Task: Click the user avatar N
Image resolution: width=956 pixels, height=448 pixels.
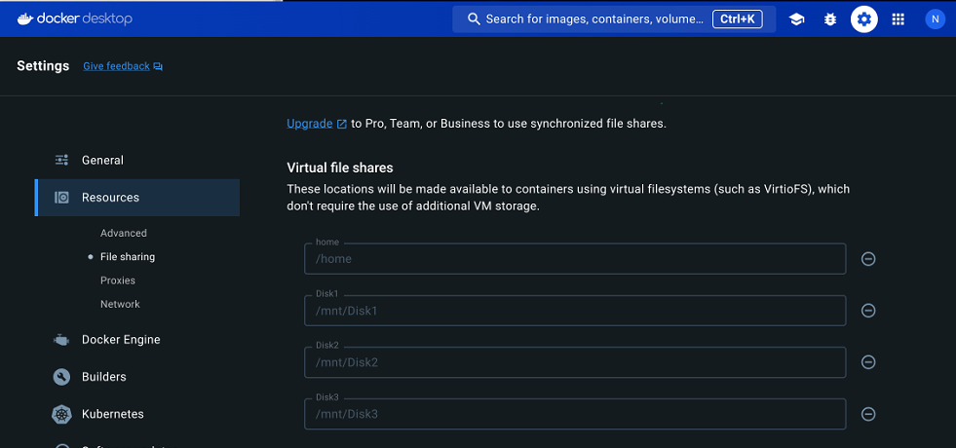Action: [935, 19]
